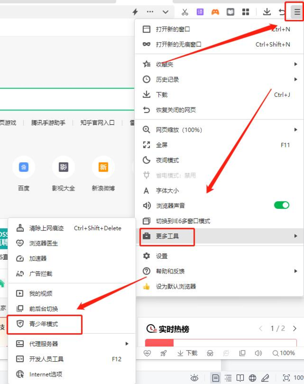The image size is (304, 384).
Task: Select 清除上网痕迹 in the submenu
Action: 71,228
